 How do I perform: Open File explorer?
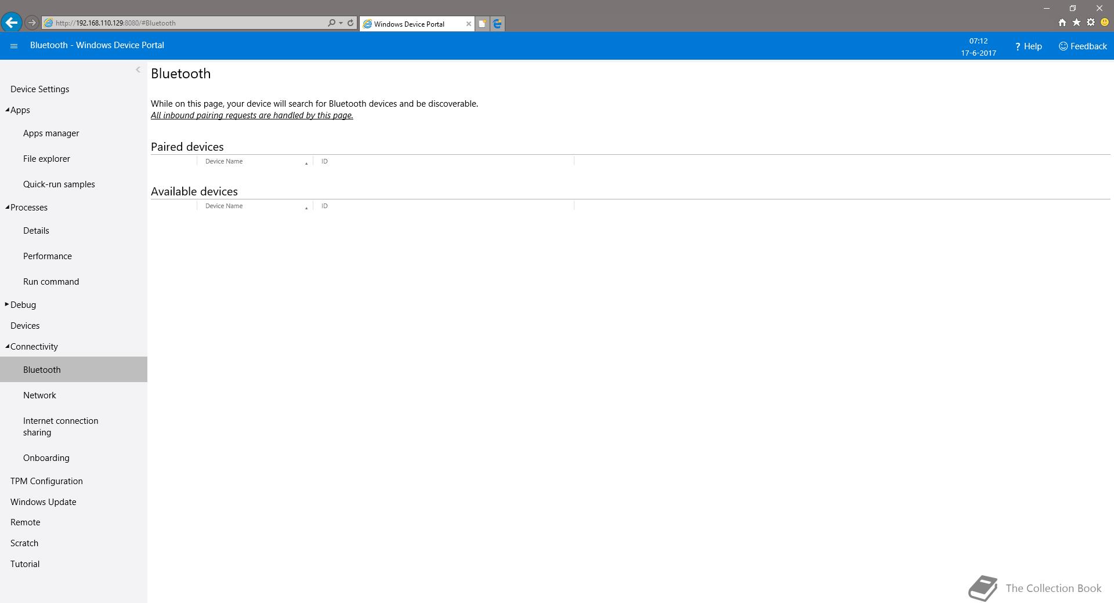tap(46, 159)
